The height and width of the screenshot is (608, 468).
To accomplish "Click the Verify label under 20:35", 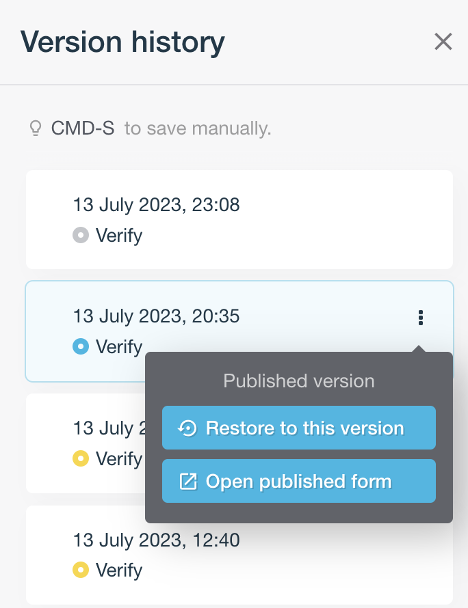I will 119,347.
